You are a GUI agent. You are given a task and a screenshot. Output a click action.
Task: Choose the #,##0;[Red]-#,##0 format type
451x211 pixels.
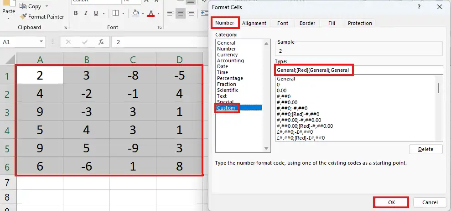[298, 114]
